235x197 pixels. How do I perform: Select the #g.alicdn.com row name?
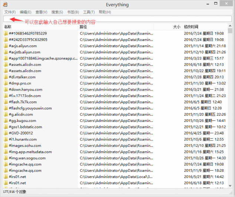[x=21, y=114]
